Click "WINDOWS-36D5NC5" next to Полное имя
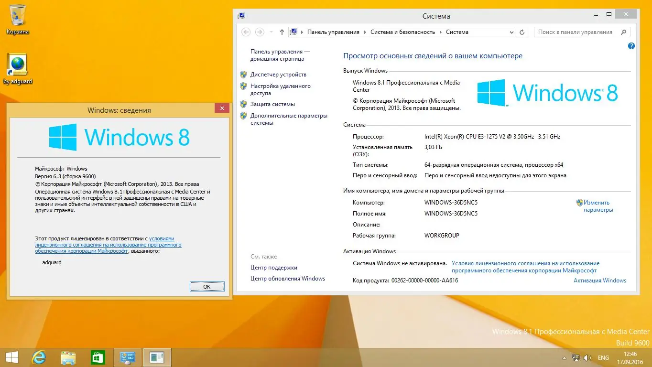The image size is (652, 367). pyautogui.click(x=451, y=214)
